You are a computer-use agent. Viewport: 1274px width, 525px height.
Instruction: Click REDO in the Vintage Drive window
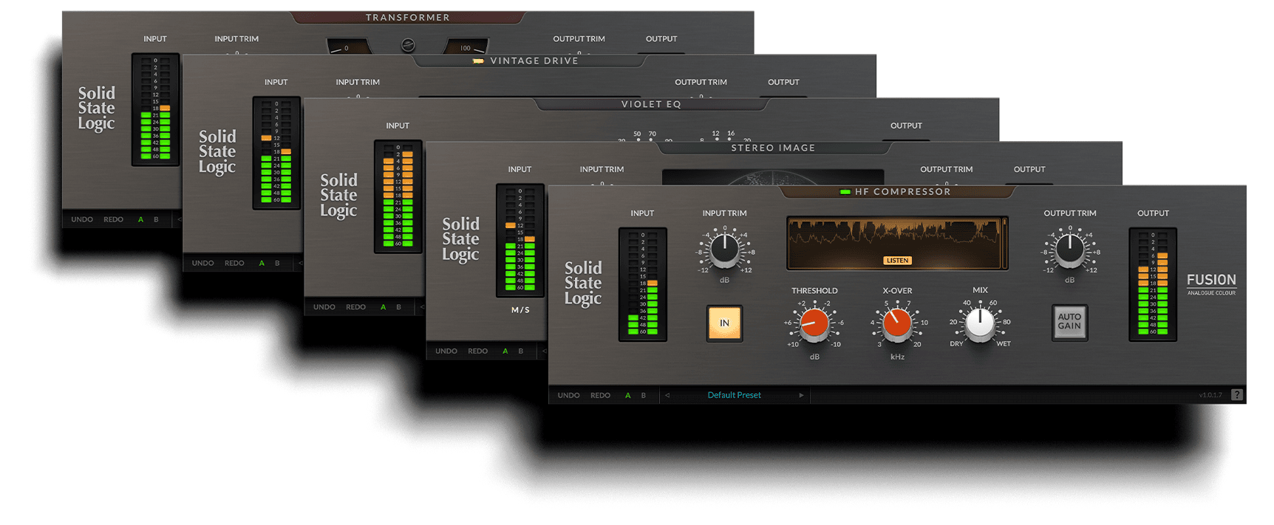(234, 263)
